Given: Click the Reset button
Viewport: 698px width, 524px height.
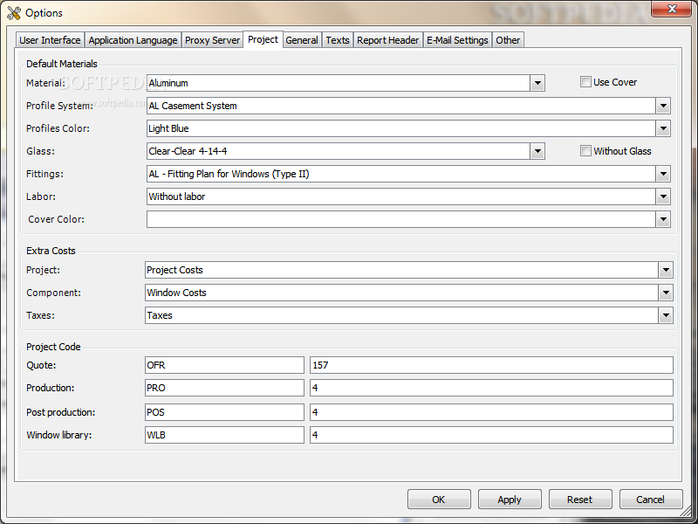Looking at the screenshot, I should 580,500.
